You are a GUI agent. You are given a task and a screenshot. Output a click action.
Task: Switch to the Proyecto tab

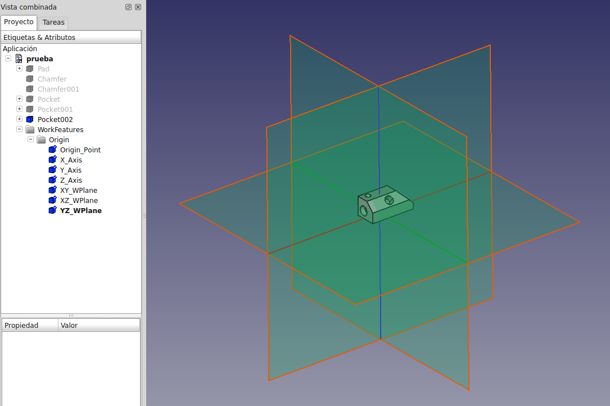coord(19,22)
